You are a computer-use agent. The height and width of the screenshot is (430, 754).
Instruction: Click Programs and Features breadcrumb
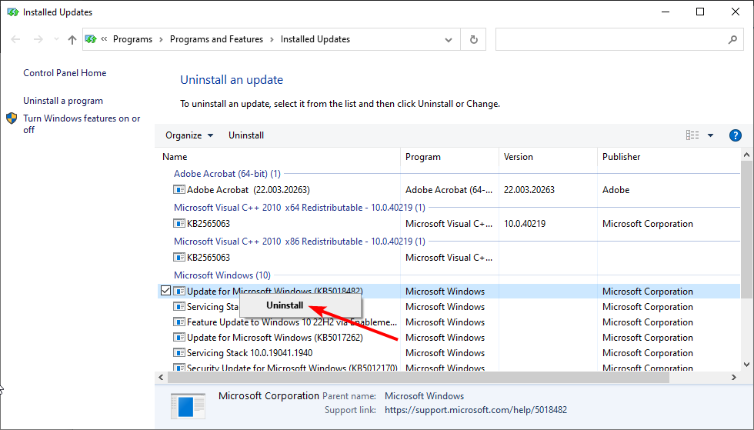point(216,39)
